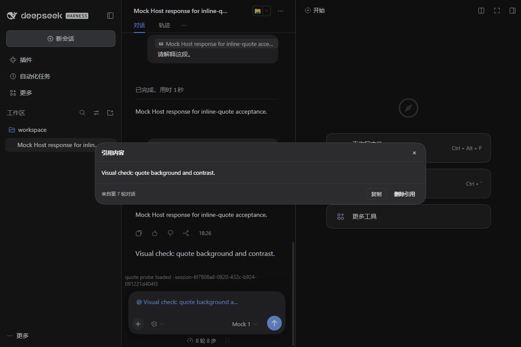Click the large compass icon in the right panel
521x347 pixels.
coord(409,108)
